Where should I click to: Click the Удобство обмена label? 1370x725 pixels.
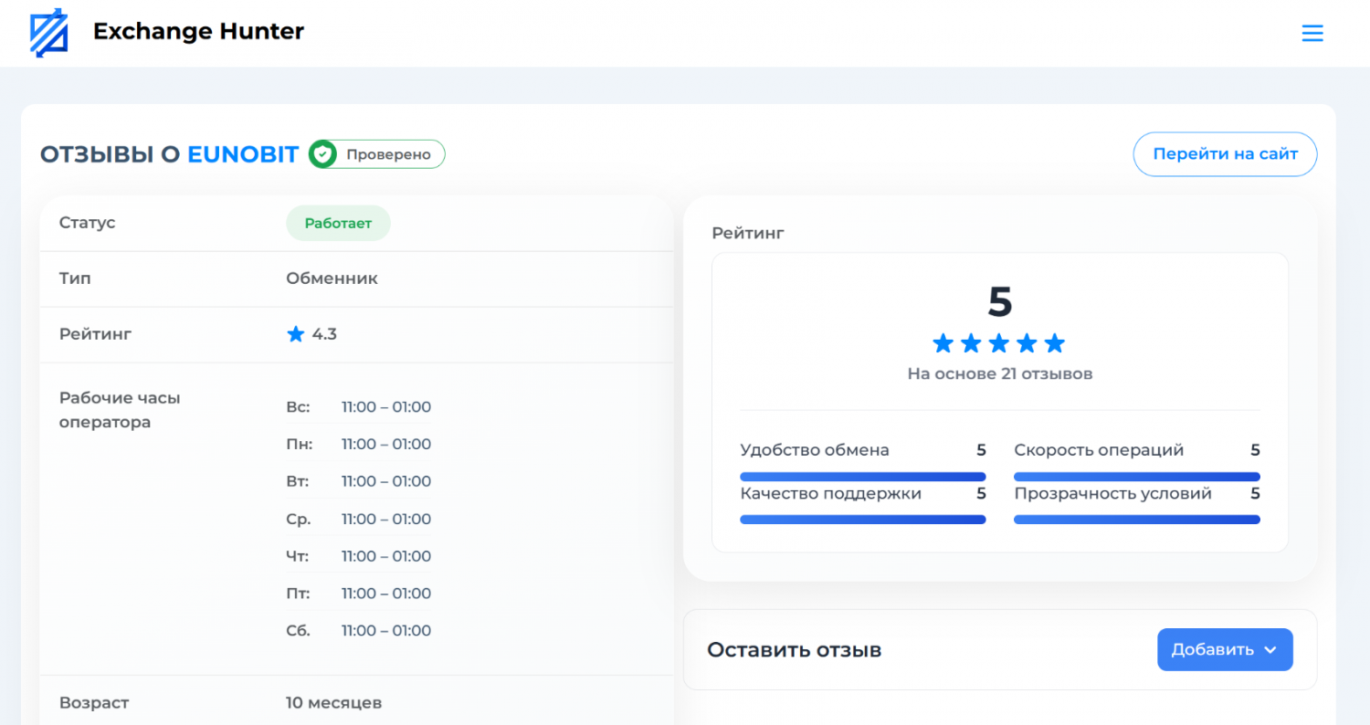point(815,450)
